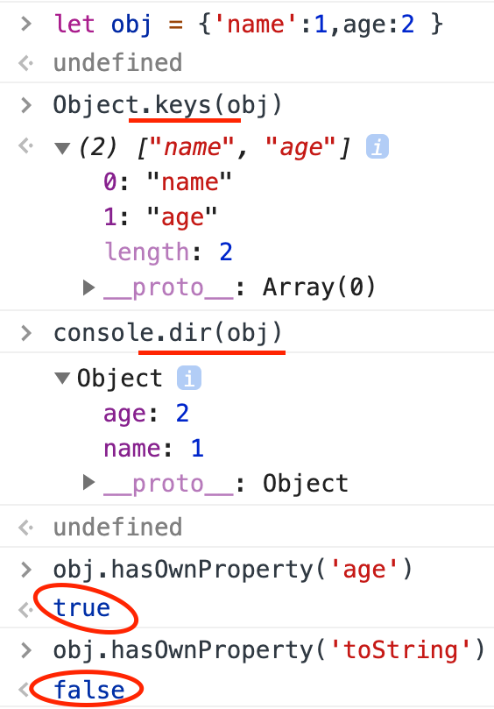Expand __proto__: Object entry
The width and height of the screenshot is (494, 709).
pos(89,483)
